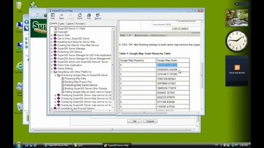Collapse Integrating with Other Platforms
Image resolution: width=264 pixels, height=148 pixels.
coord(52,72)
